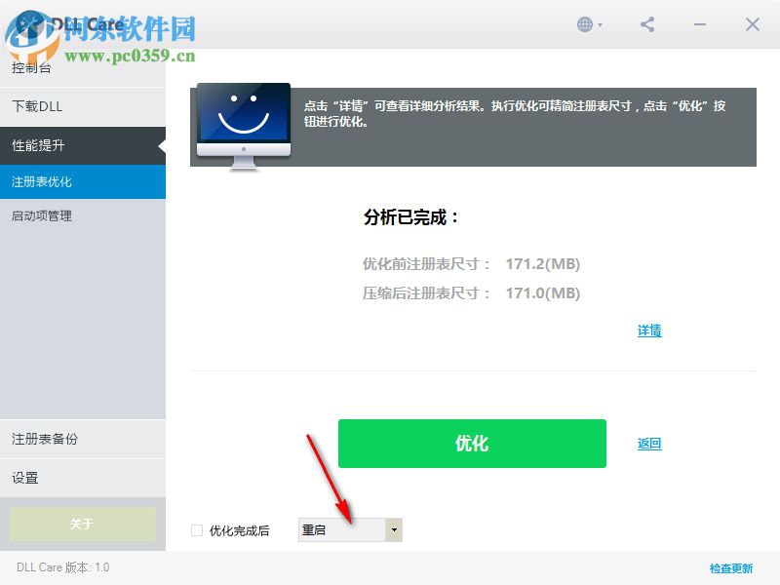Open the 重启 combo box arrow
780x585 pixels.
tap(394, 529)
